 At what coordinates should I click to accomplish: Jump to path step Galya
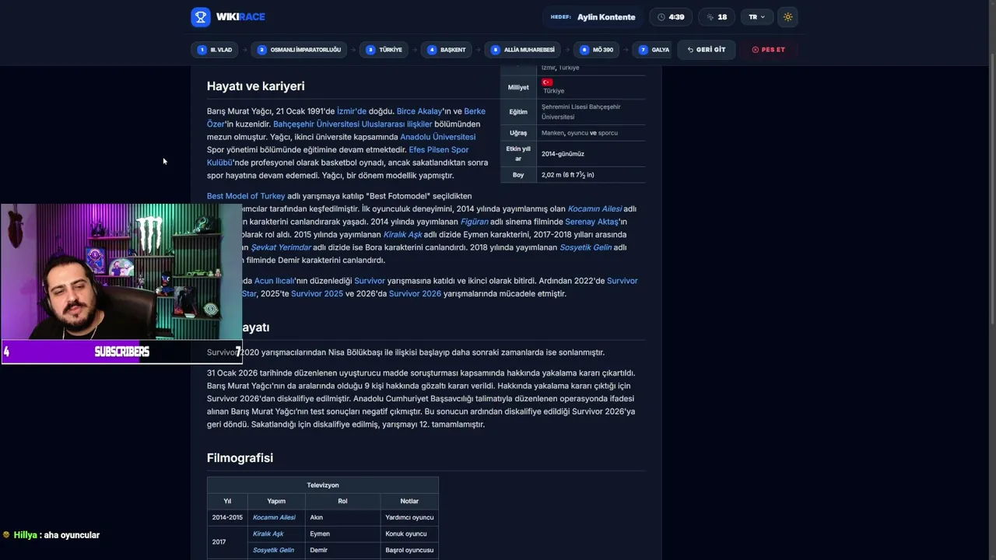point(654,50)
